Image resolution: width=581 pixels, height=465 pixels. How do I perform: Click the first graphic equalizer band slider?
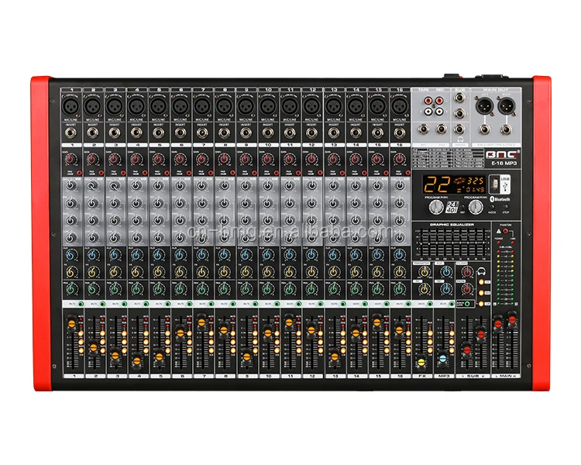tap(421, 243)
